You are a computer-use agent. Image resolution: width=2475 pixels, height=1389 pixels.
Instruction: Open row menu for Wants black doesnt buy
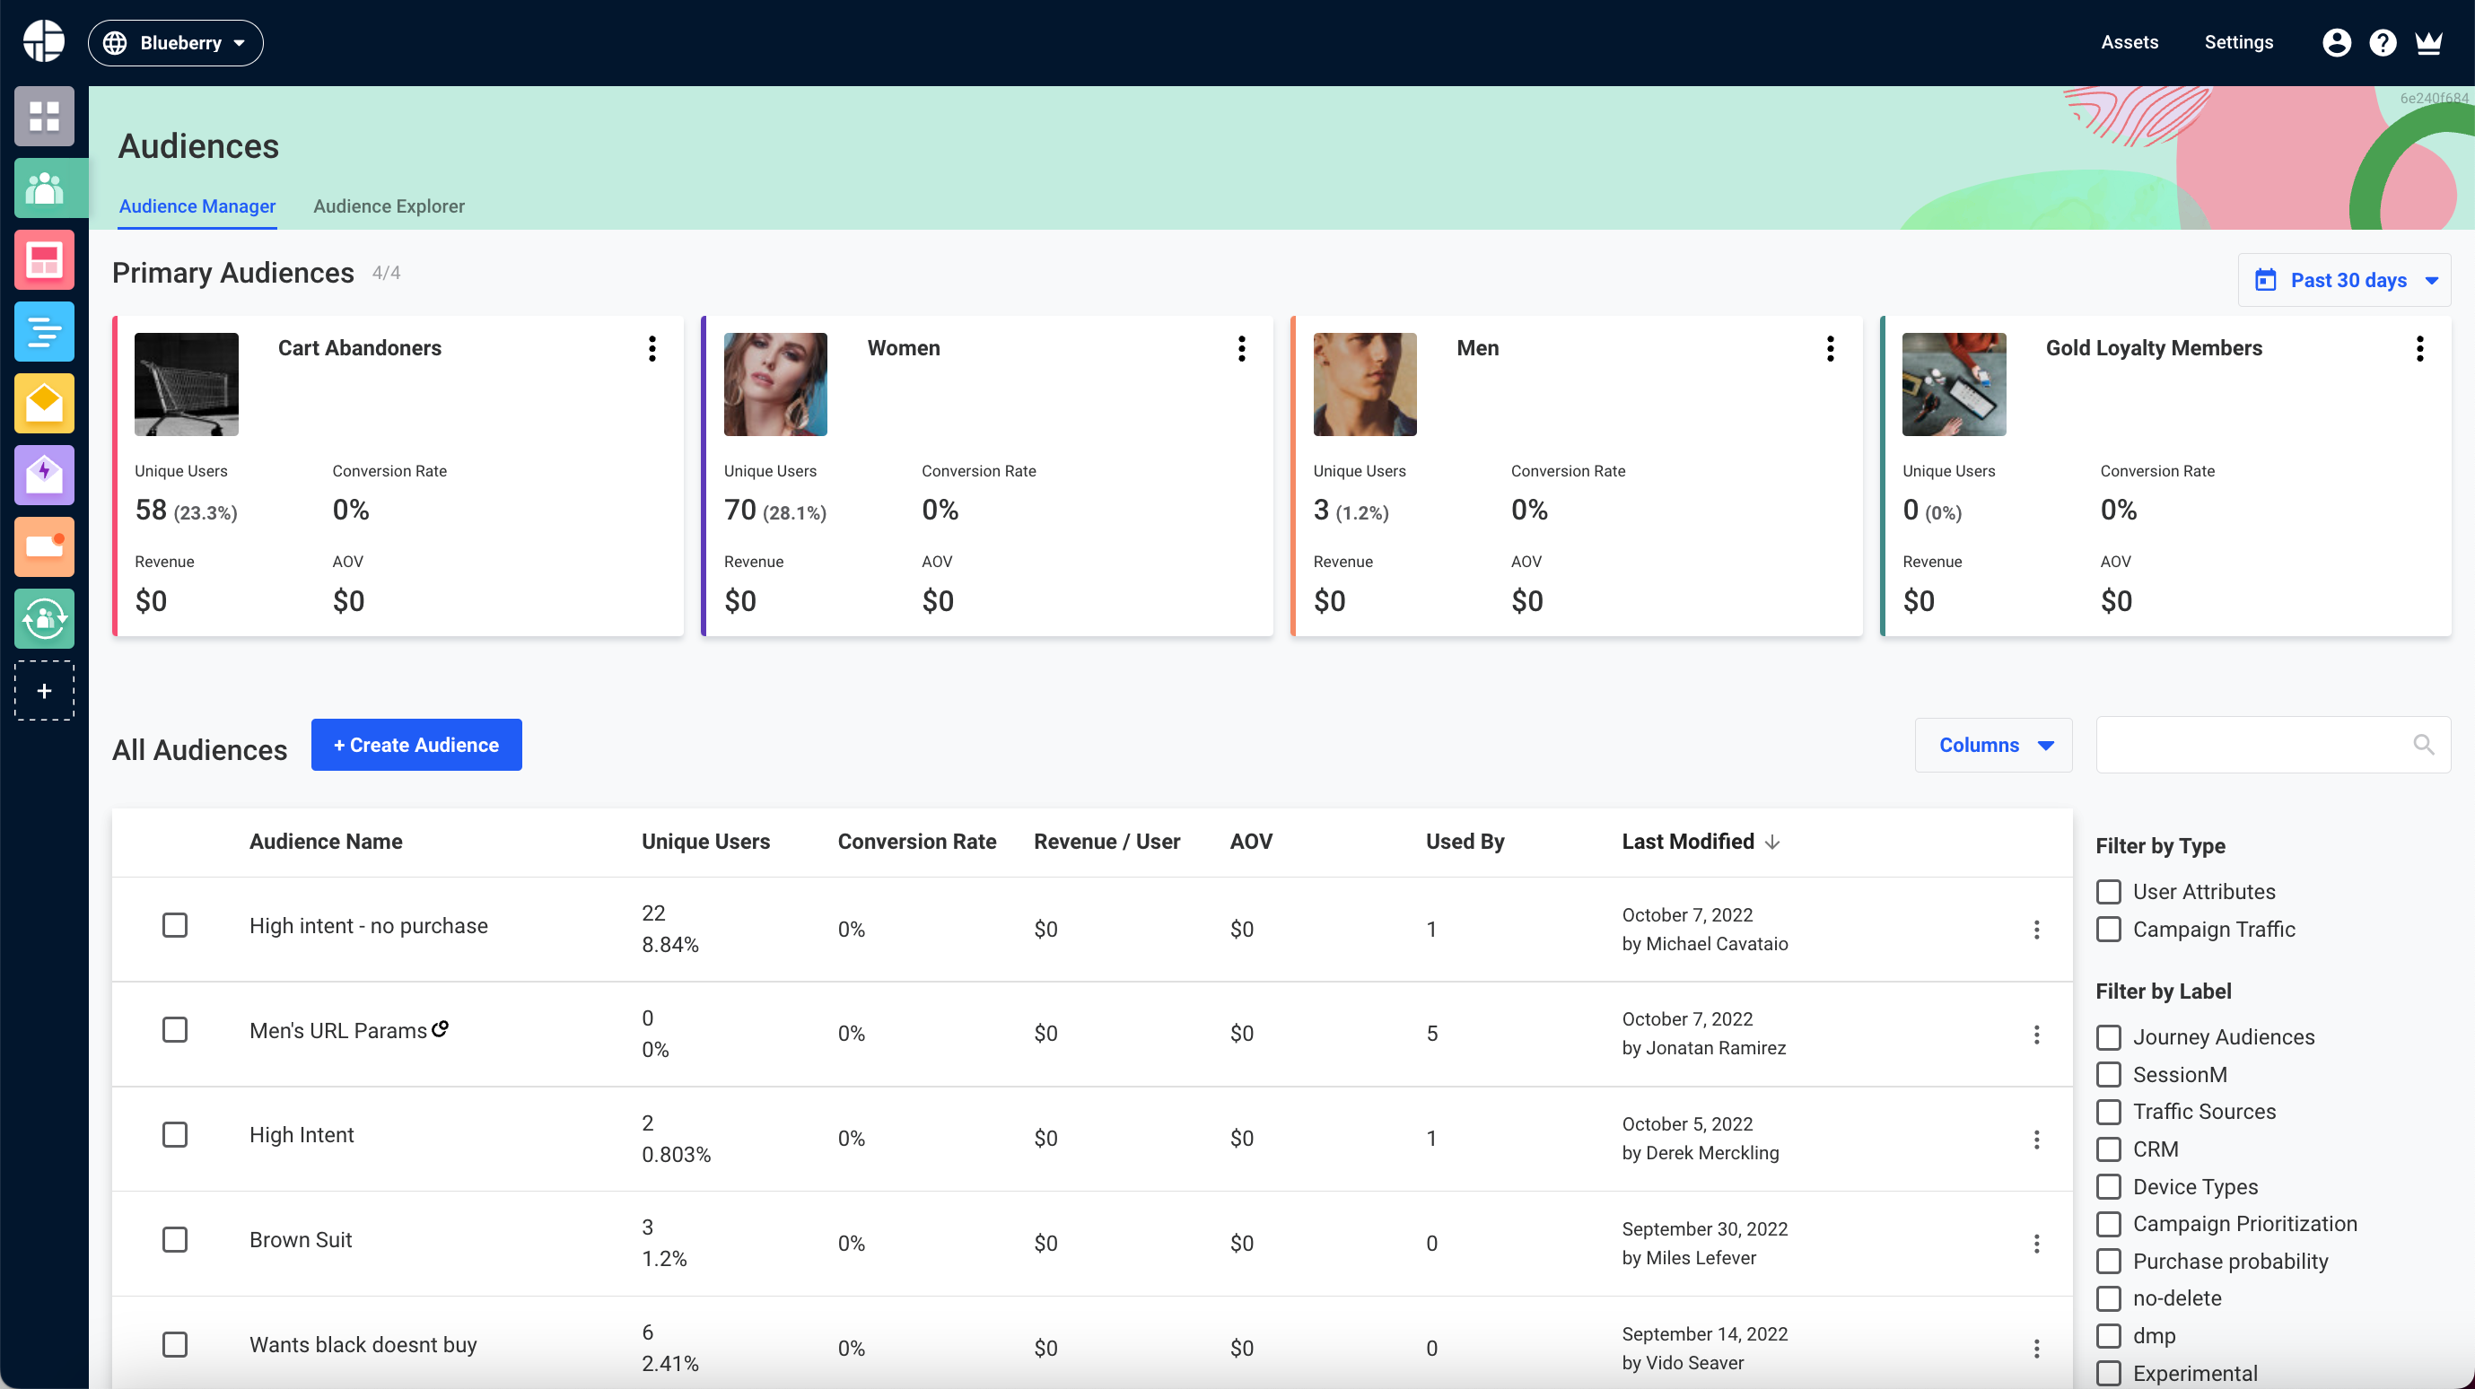(2037, 1348)
